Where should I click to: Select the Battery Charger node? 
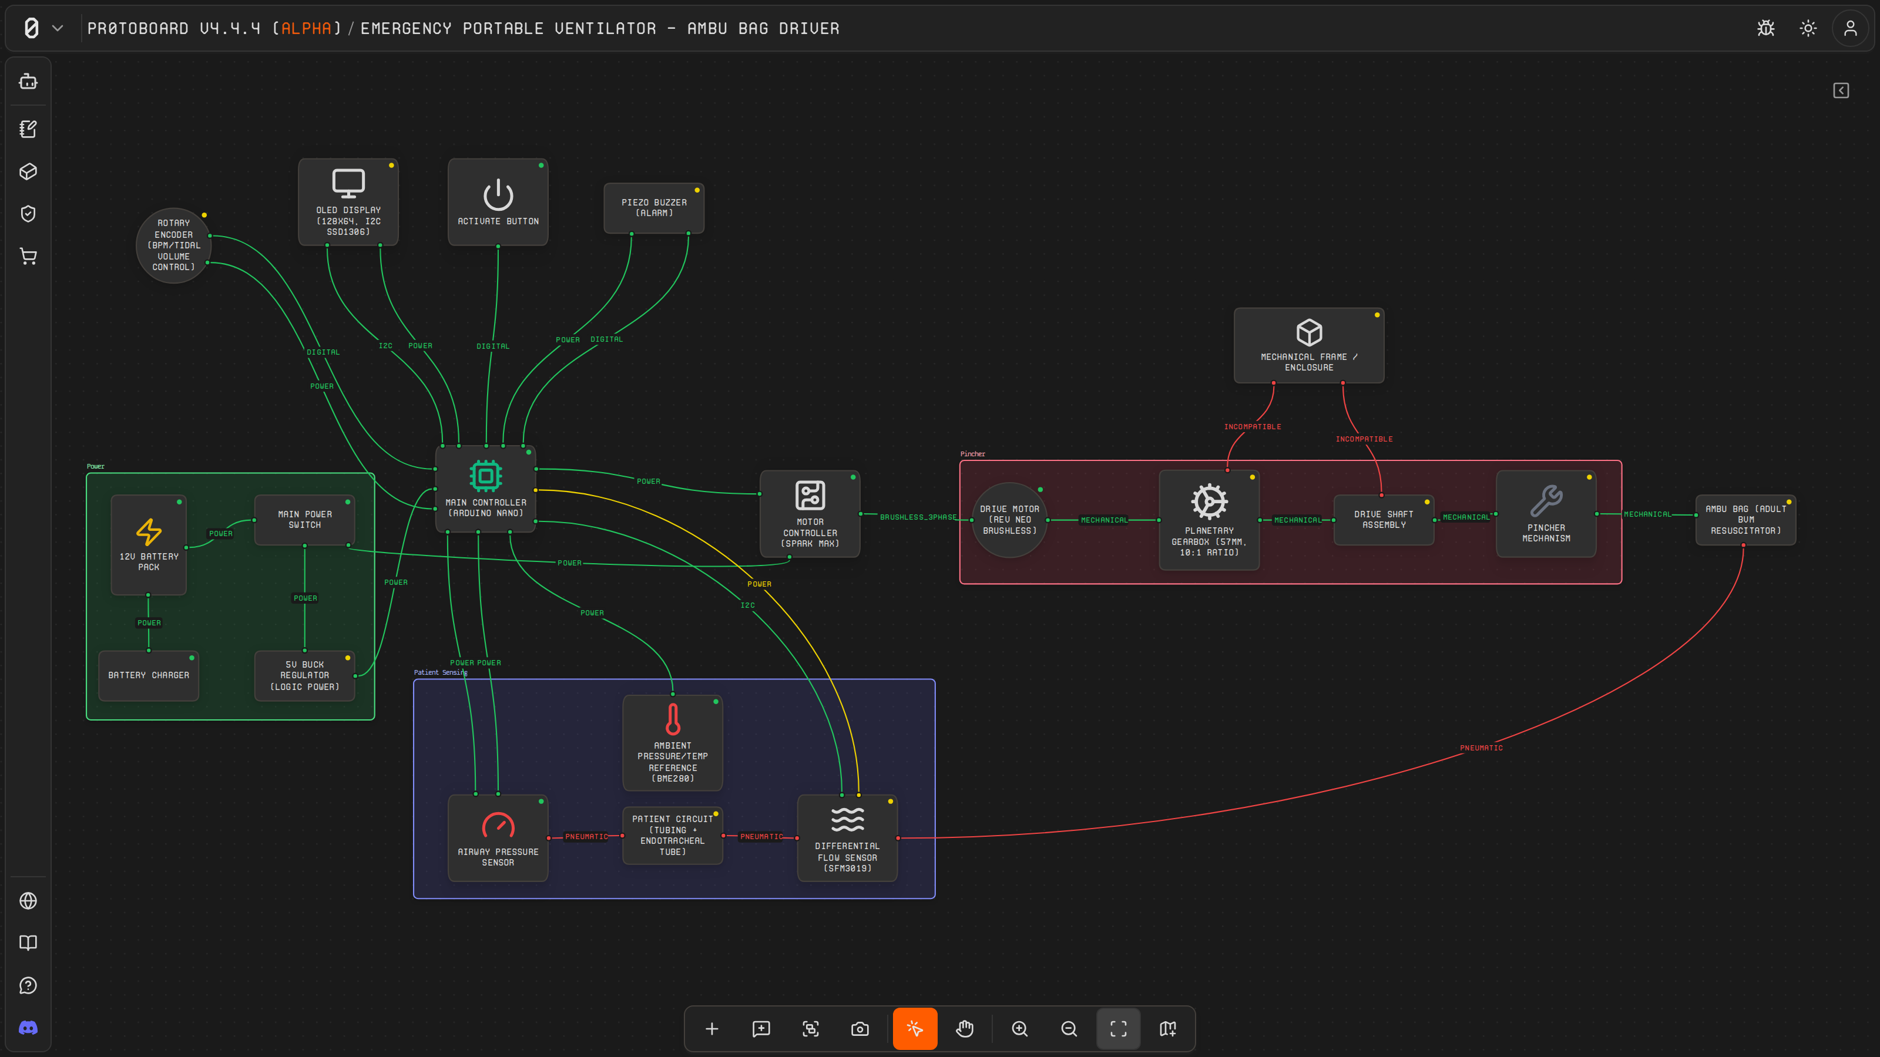pos(149,675)
